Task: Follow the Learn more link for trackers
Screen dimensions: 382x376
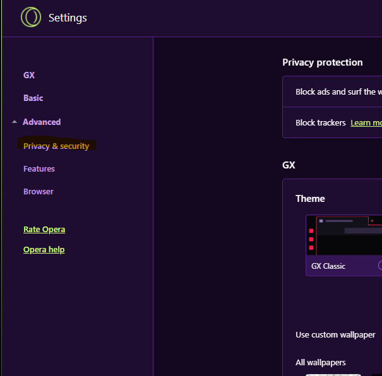Action: pos(366,123)
